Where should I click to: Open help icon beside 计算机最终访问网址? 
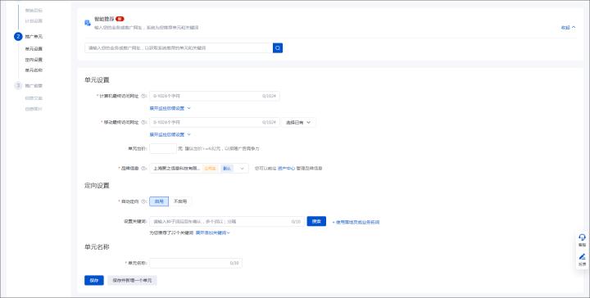click(x=143, y=97)
